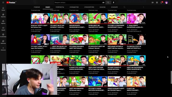Open thumbnail of 'ЧТО АДОПТ МИ ОТ НАС СКРЫВАЕТ' video

point(60,19)
